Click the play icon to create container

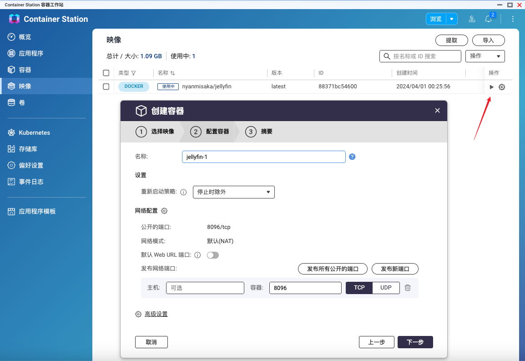pyautogui.click(x=491, y=87)
